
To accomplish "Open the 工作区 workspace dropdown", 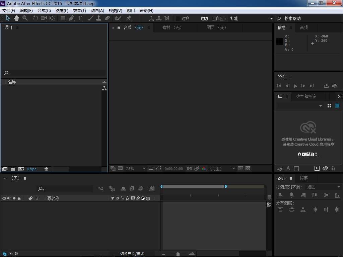I will [x=251, y=19].
